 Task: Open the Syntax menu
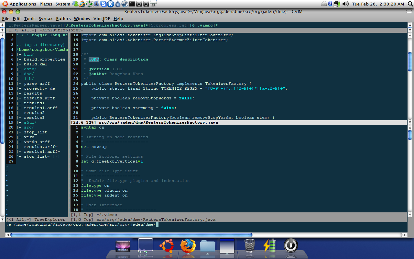tap(46, 18)
